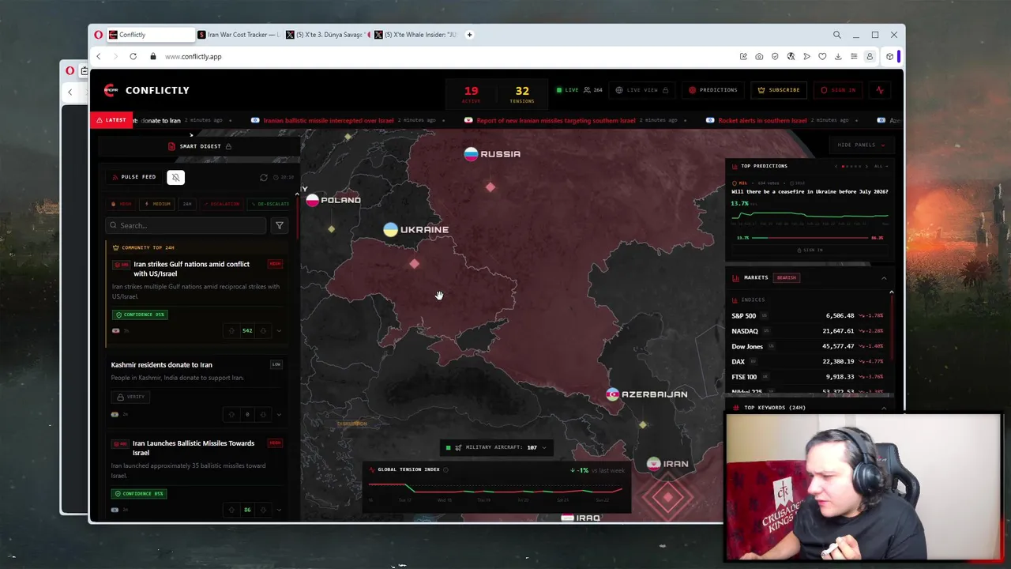Open browser downloads icon
This screenshot has height=569, width=1011.
838,57
